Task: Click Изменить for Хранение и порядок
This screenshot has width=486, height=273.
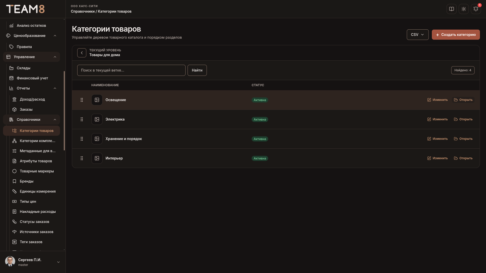Action: coord(437,139)
